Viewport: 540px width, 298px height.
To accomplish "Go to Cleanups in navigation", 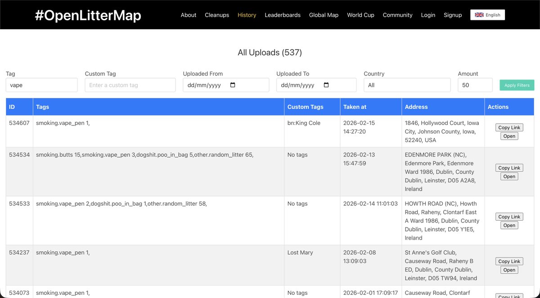I will [217, 15].
